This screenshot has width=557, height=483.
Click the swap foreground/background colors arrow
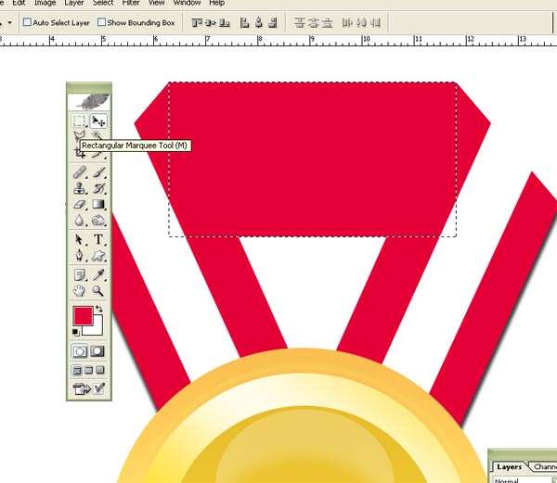[x=99, y=309]
